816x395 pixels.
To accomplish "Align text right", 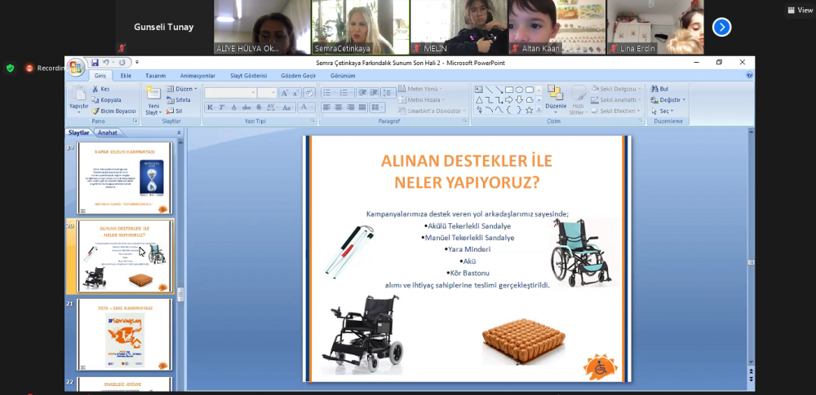I will [350, 108].
